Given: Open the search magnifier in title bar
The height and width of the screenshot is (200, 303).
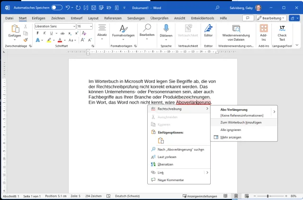Looking at the screenshot, I should (x=217, y=8).
